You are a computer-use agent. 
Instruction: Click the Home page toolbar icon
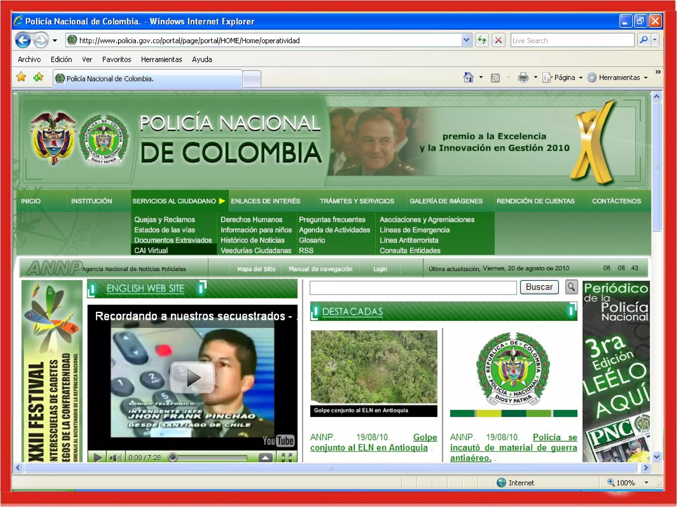[468, 78]
